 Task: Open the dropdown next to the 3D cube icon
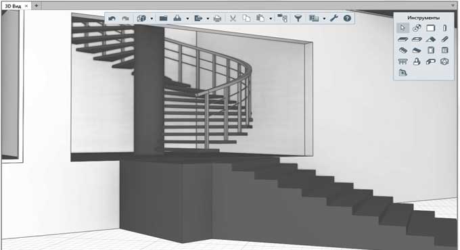point(152,19)
